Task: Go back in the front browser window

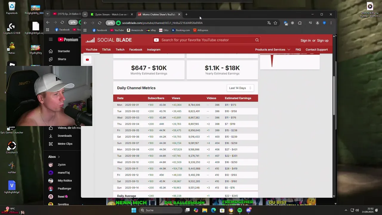Action: (85, 23)
